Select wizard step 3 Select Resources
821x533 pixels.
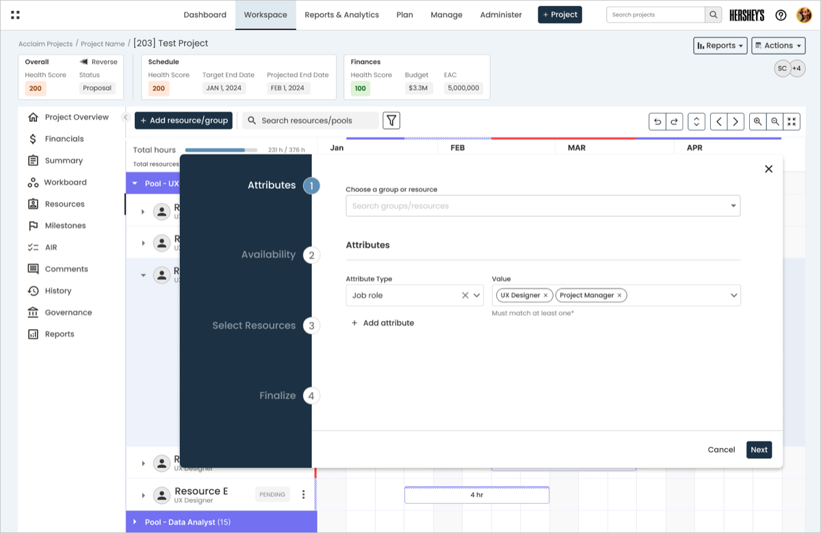click(311, 326)
